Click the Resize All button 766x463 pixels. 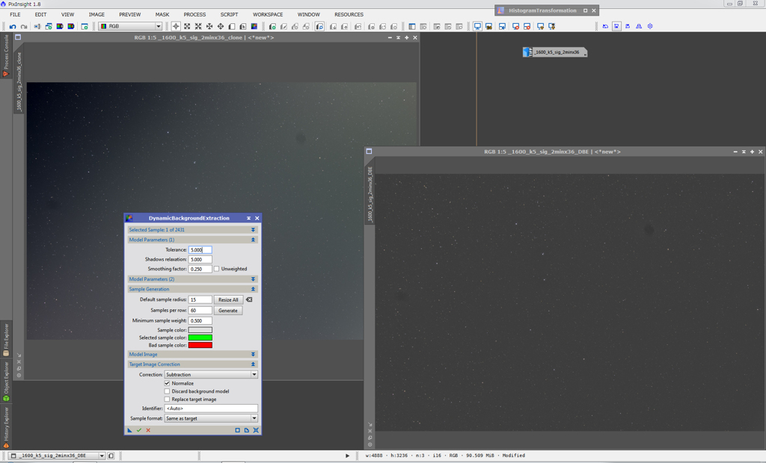pos(228,299)
